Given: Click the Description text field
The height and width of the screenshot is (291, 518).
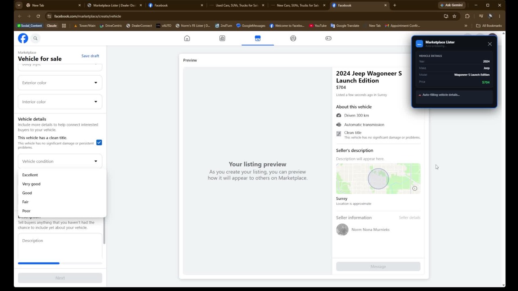Looking at the screenshot, I should click(x=60, y=246).
